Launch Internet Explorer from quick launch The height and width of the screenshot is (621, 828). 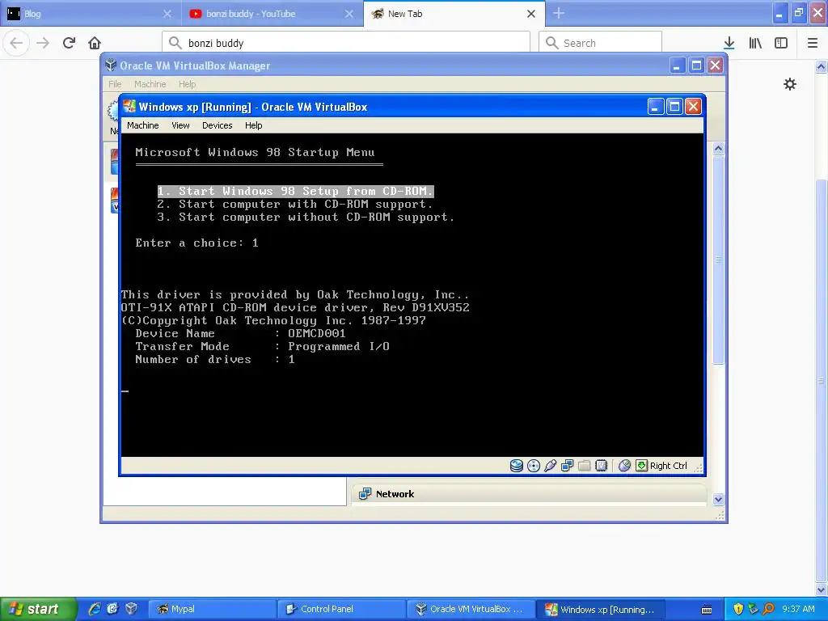tap(94, 609)
